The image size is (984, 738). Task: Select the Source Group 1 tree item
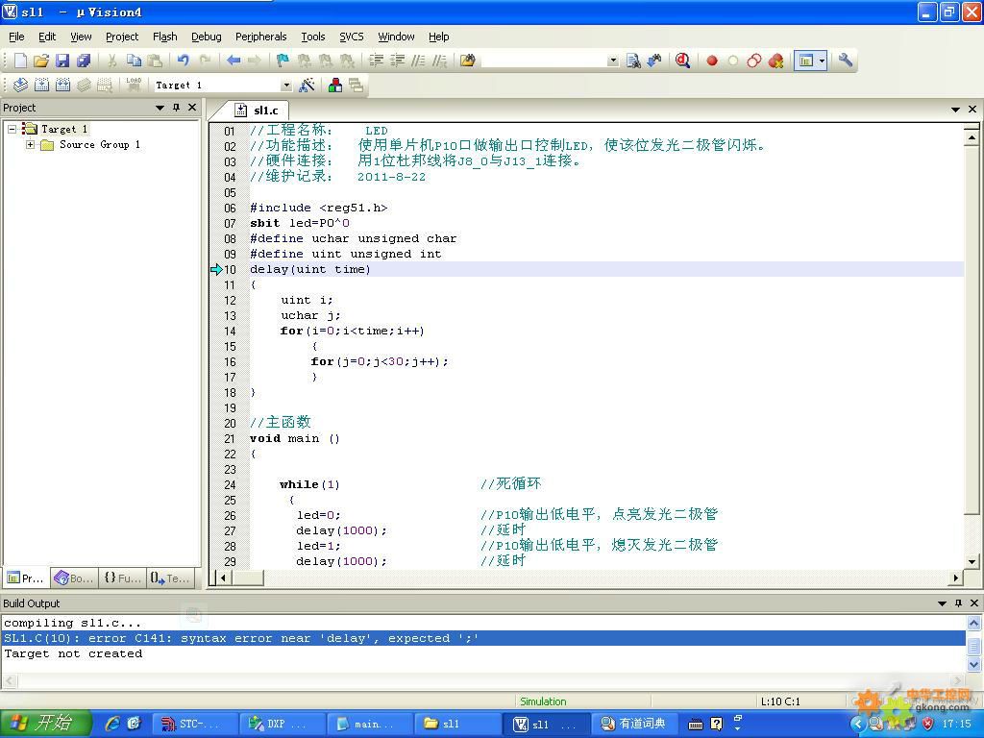pos(100,144)
